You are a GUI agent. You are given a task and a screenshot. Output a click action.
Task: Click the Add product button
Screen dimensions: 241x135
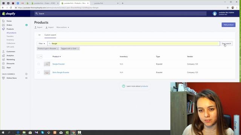[229, 25]
